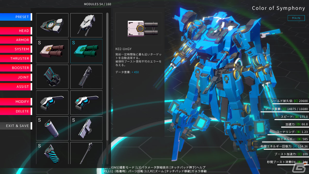Image resolution: width=309 pixels, height=174 pixels.
Task: Select the long black rifle module
Action: click(86, 77)
